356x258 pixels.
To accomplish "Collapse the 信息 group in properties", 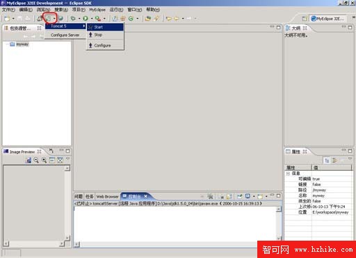I will click(x=288, y=173).
